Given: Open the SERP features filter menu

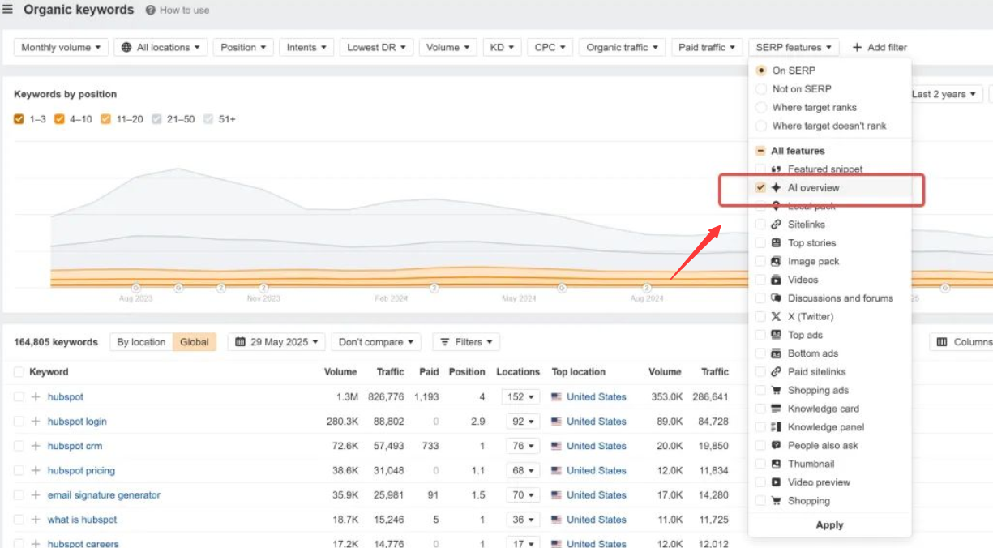Looking at the screenshot, I should [x=794, y=47].
